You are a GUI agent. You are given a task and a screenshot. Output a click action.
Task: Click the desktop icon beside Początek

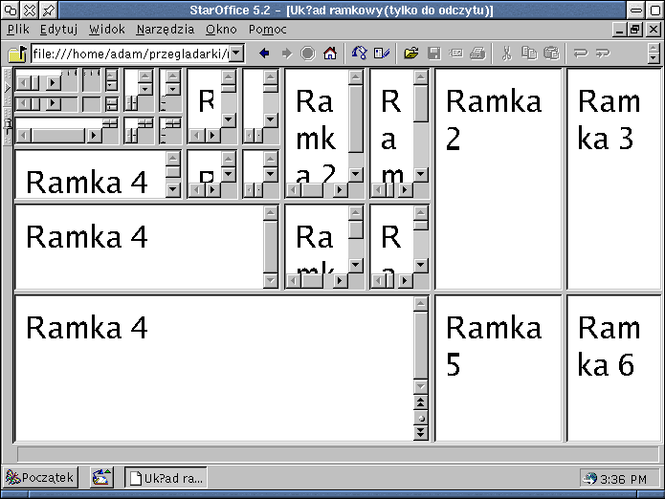(x=101, y=477)
